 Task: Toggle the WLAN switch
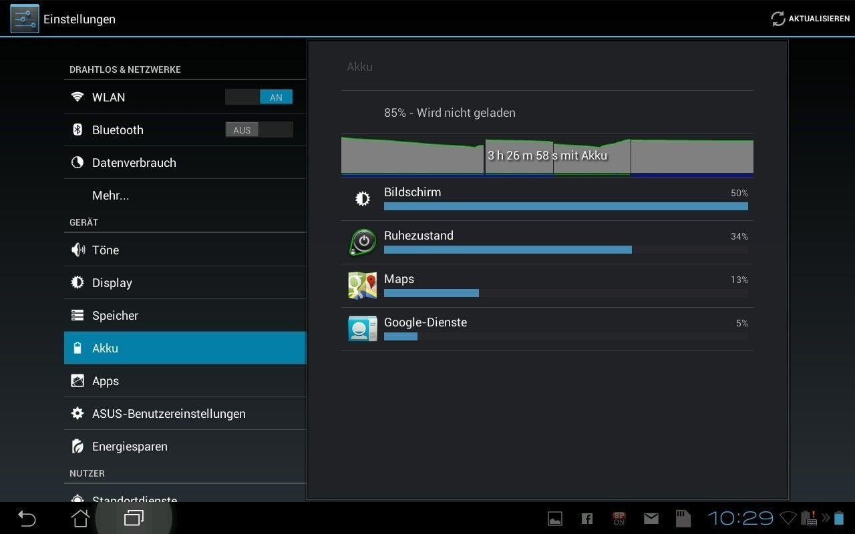(259, 97)
